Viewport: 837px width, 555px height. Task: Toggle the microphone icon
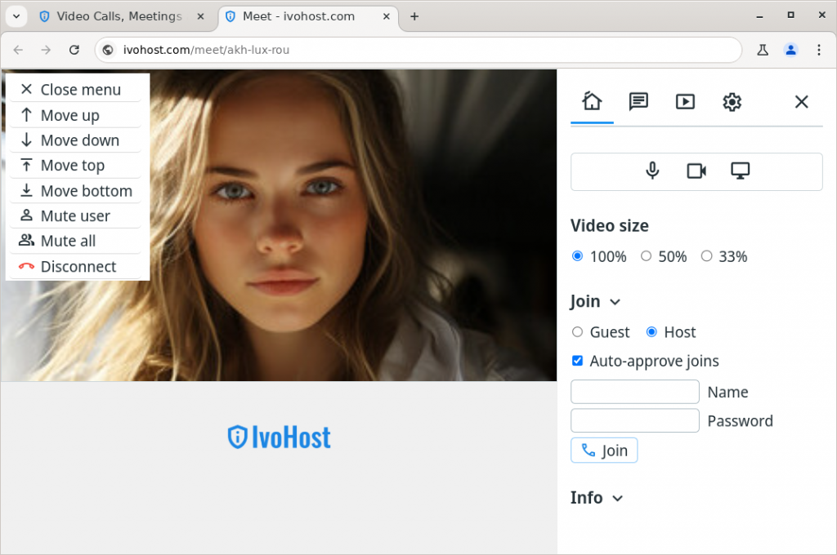coord(652,171)
